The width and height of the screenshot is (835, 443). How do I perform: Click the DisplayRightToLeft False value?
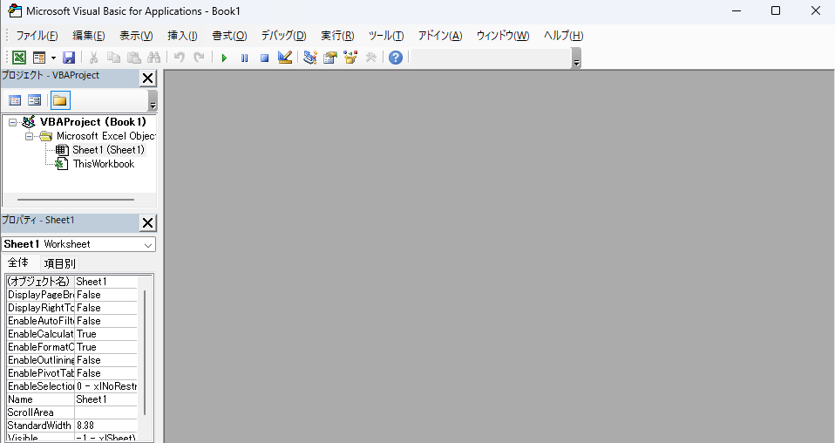tap(106, 308)
